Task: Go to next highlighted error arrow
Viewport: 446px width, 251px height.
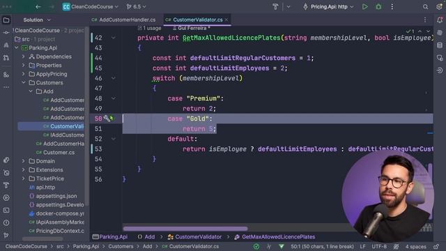Action: point(428,31)
